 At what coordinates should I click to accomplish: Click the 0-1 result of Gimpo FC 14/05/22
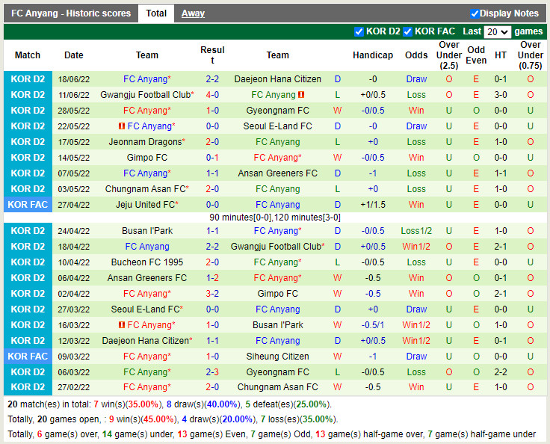212,158
